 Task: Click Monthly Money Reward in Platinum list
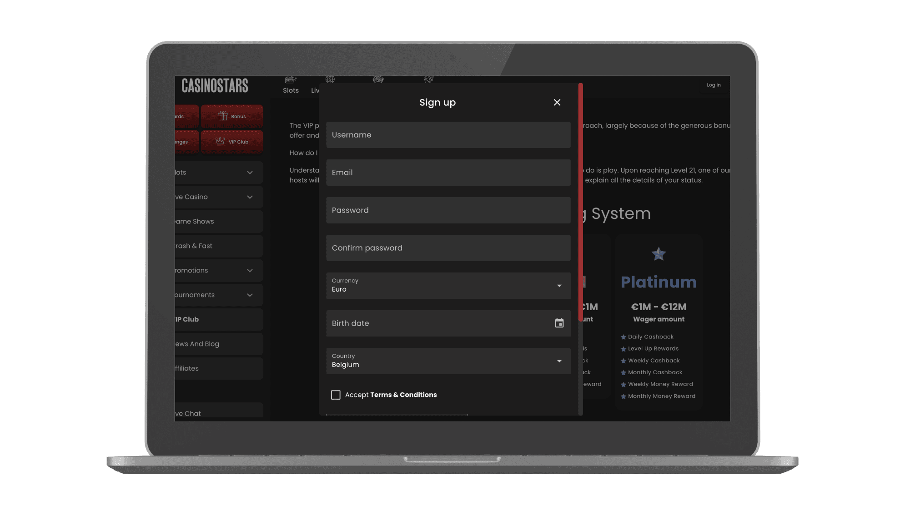tap(662, 396)
